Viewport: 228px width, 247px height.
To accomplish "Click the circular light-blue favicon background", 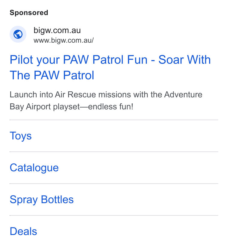I will pos(18,34).
